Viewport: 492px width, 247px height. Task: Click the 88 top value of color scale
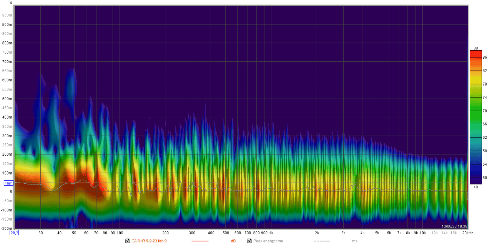[475, 48]
